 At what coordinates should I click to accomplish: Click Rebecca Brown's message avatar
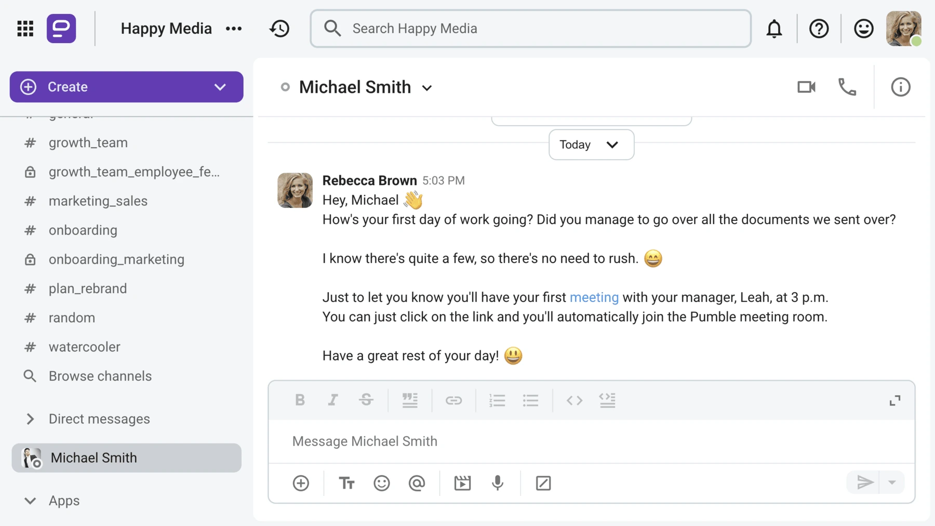[295, 190]
